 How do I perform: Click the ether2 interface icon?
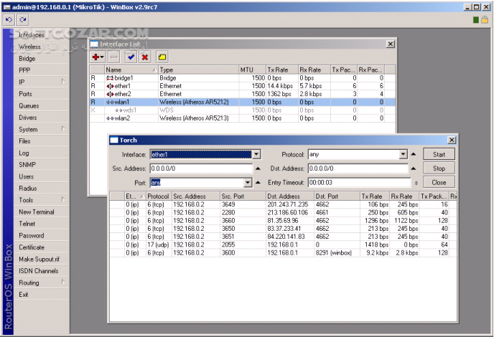tap(110, 94)
